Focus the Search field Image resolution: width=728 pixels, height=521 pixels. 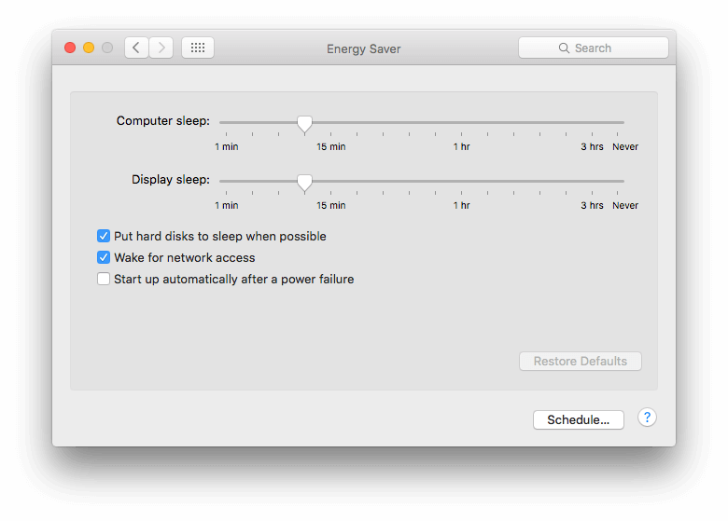[x=594, y=48]
